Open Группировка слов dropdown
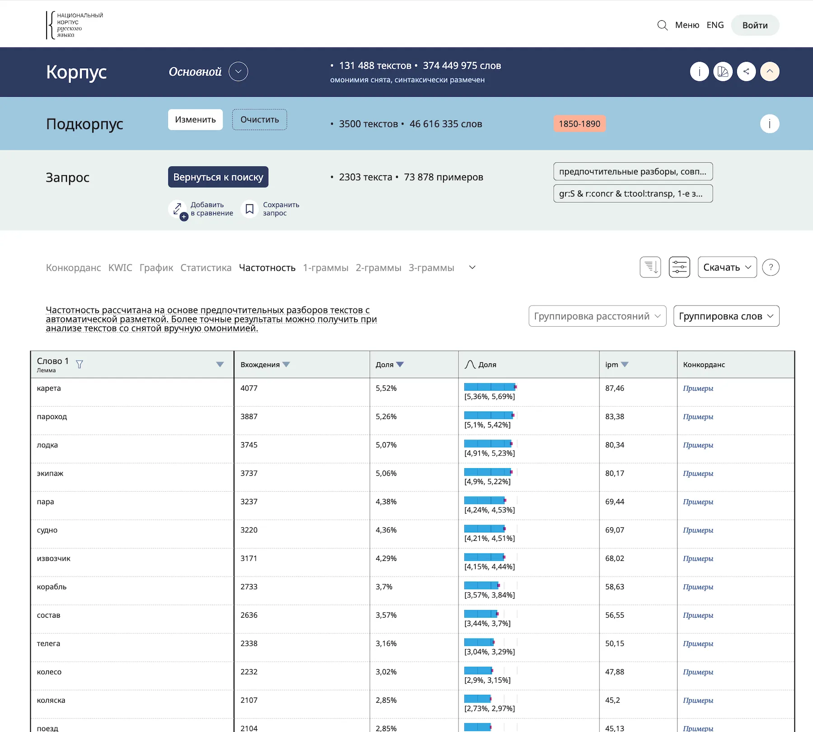The height and width of the screenshot is (732, 813). tap(726, 316)
